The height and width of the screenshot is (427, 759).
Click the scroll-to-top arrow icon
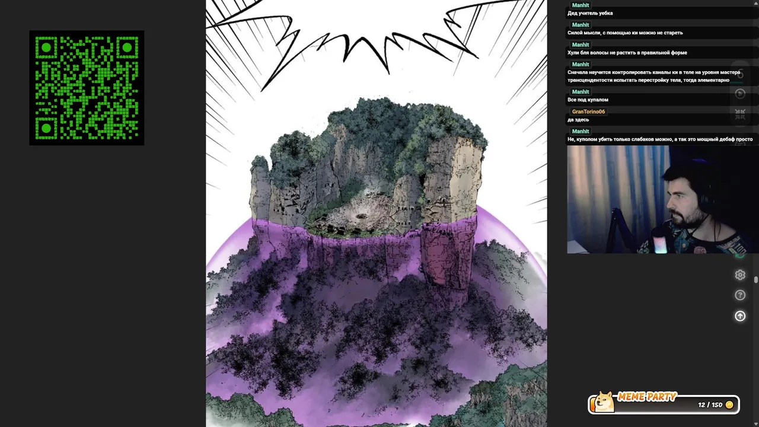[740, 316]
